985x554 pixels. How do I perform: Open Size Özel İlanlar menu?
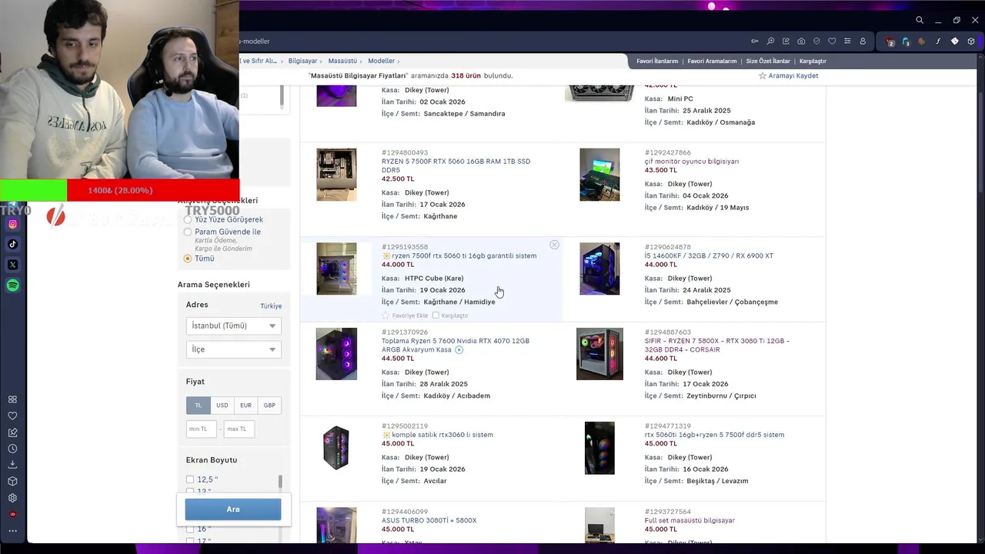click(x=768, y=61)
